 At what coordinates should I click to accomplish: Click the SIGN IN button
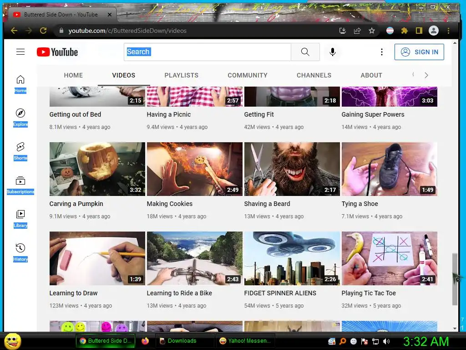coord(419,52)
